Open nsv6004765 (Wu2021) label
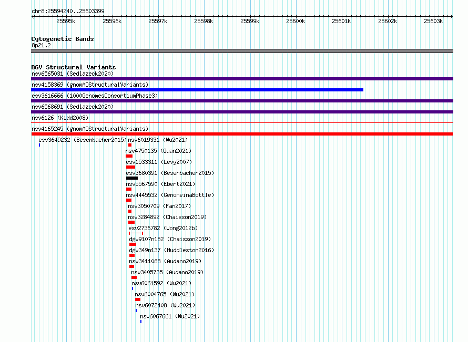 (165, 294)
